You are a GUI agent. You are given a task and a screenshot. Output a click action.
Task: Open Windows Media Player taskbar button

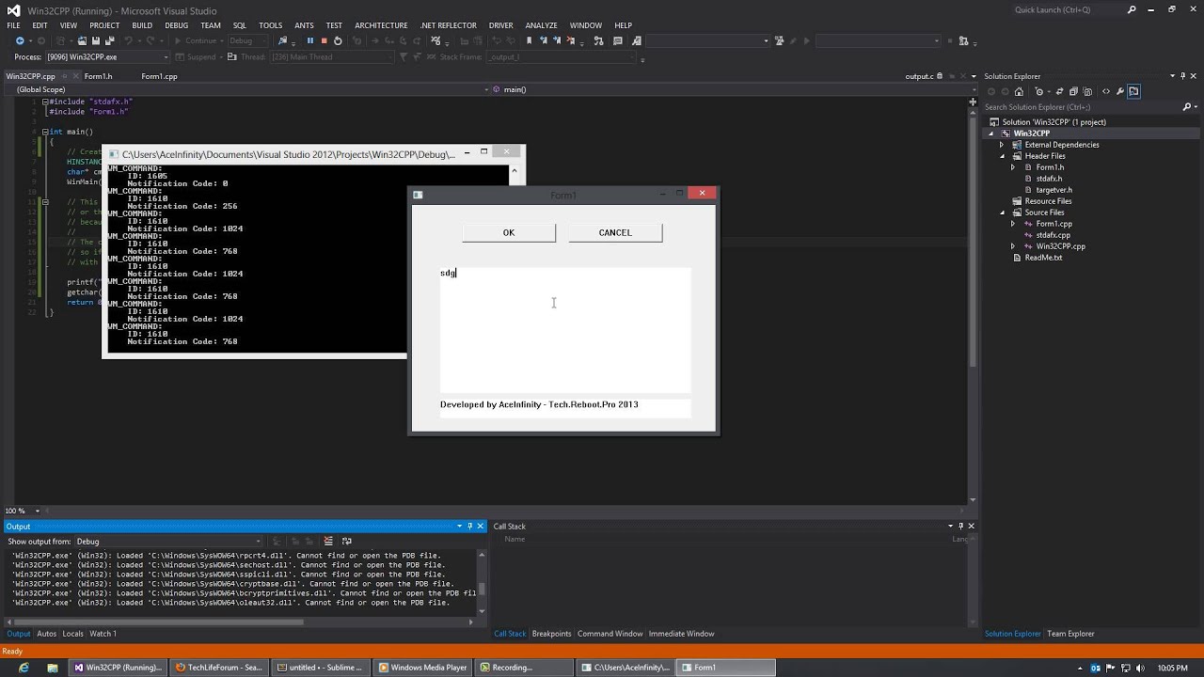point(422,668)
